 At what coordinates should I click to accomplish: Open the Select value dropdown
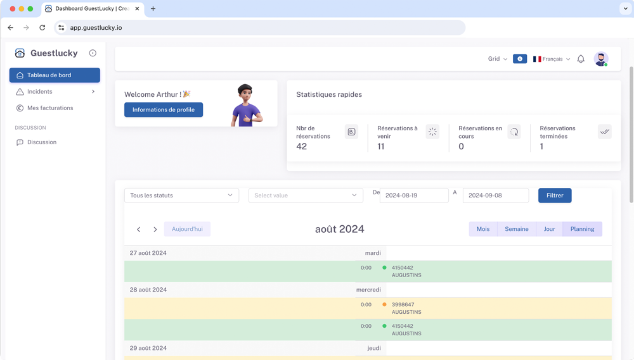tap(306, 196)
